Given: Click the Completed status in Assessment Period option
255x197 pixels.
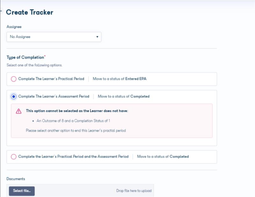Looking at the screenshot, I should (140, 96).
